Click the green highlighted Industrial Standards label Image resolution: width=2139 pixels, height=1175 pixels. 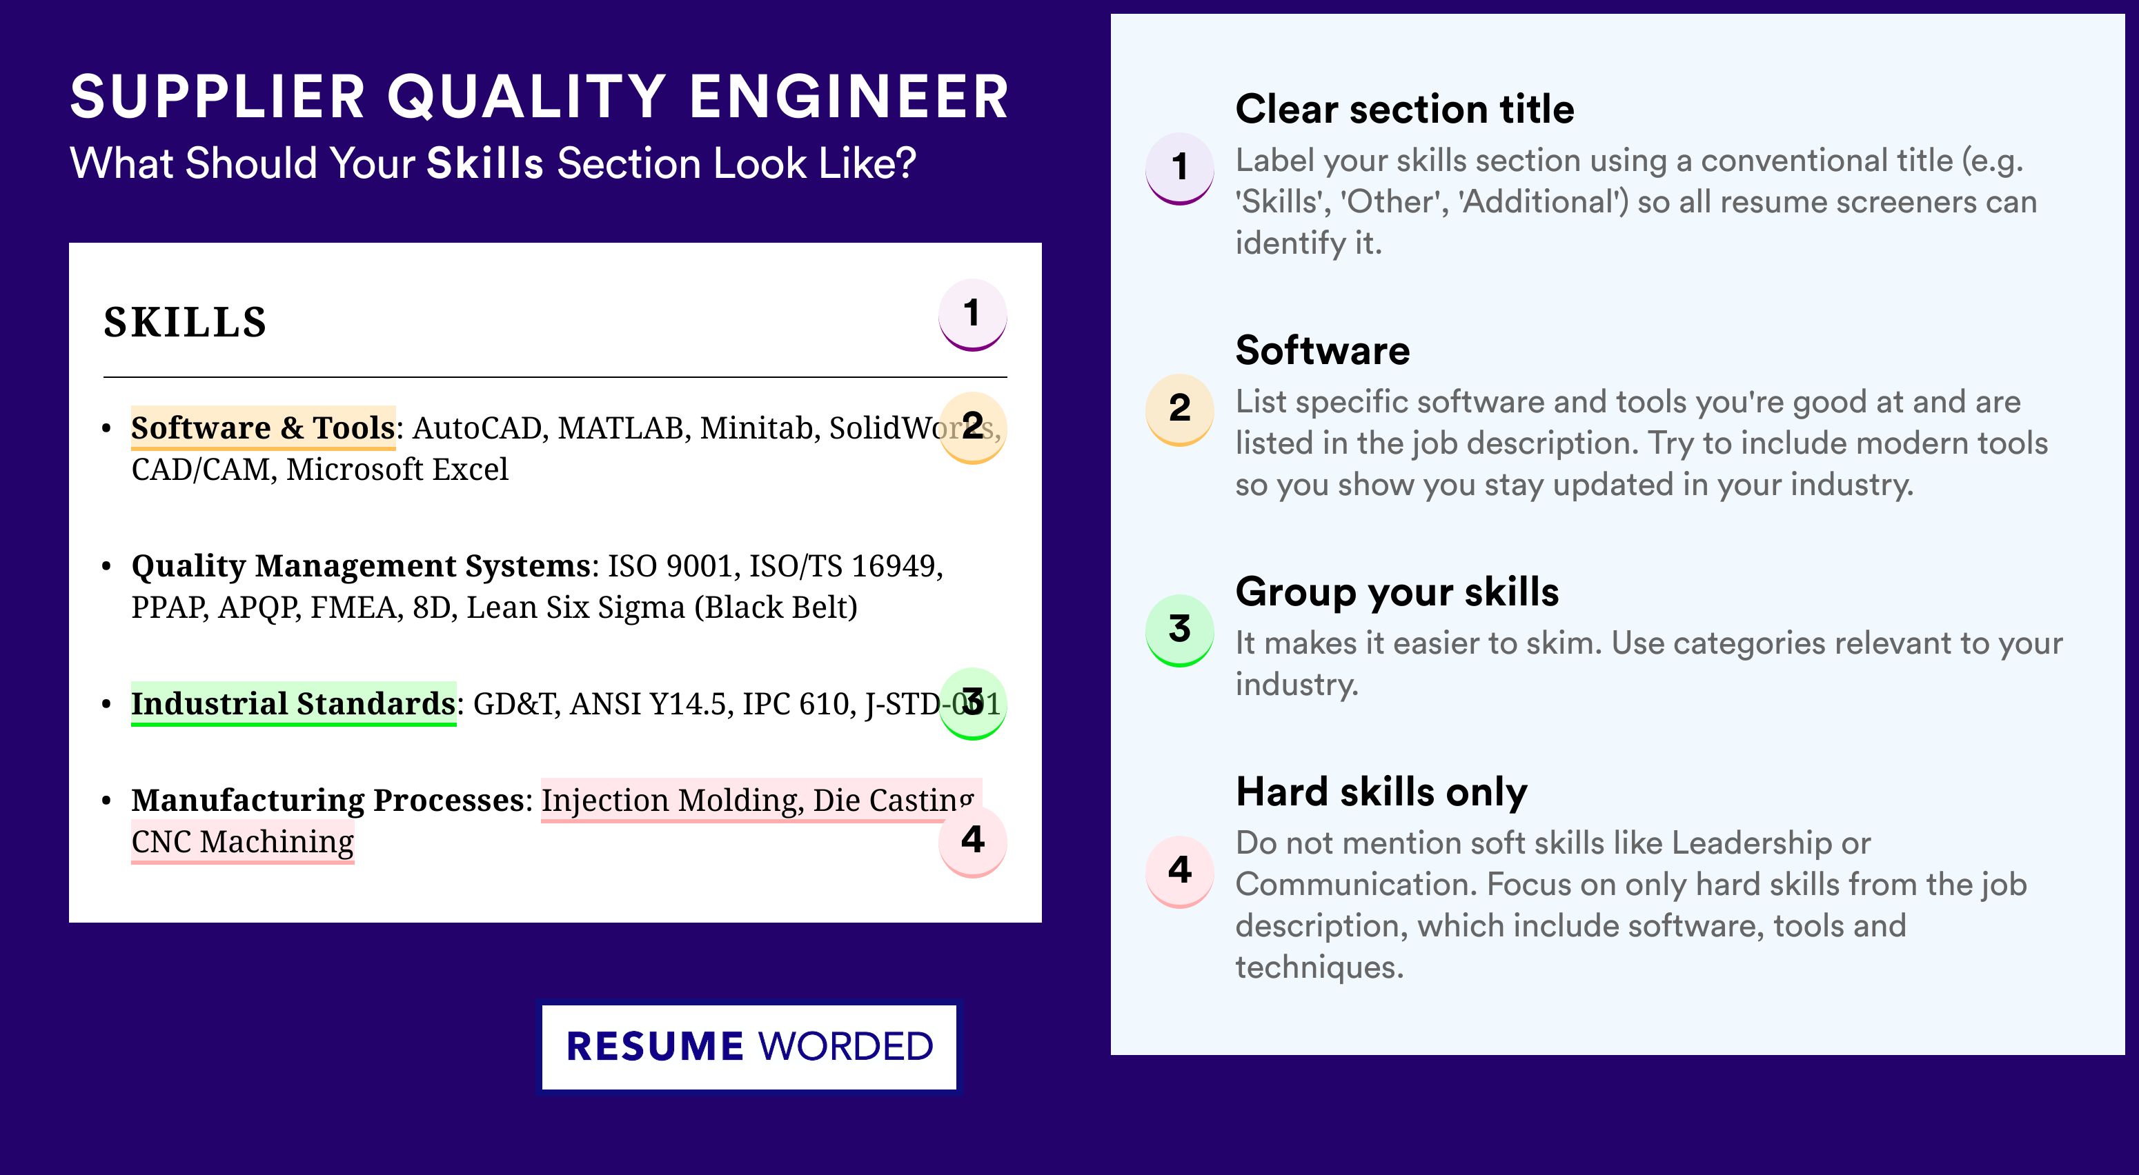point(294,705)
